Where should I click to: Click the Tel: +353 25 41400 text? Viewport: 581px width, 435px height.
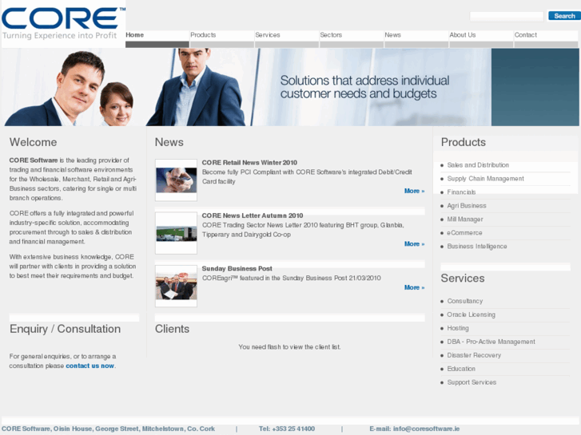(287, 429)
